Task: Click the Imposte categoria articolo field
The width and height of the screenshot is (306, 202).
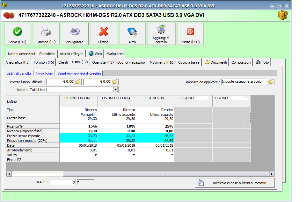Action: [x=244, y=82]
